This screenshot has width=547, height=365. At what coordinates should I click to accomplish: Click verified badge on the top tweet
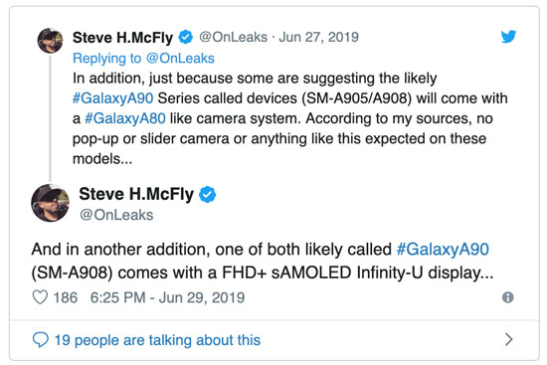coord(185,37)
